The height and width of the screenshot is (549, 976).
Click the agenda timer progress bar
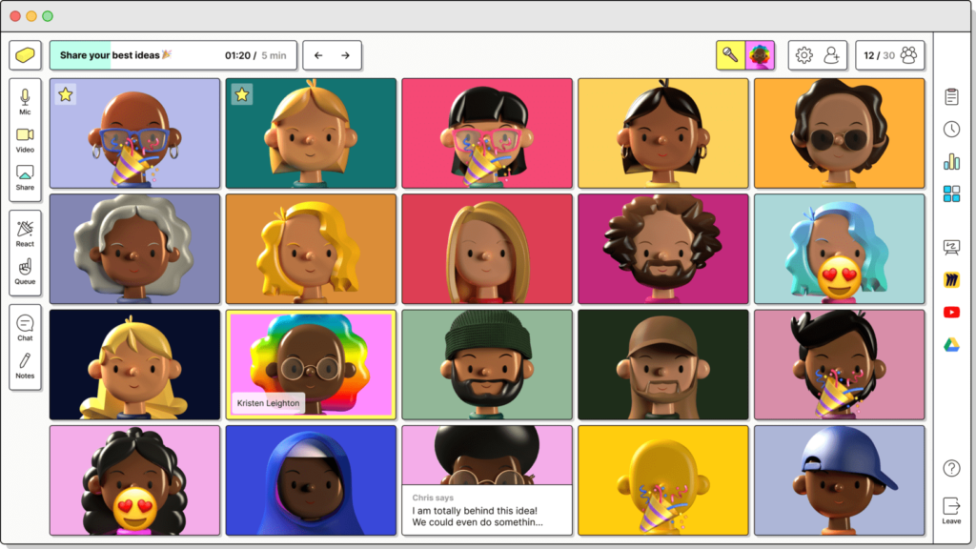coord(173,55)
